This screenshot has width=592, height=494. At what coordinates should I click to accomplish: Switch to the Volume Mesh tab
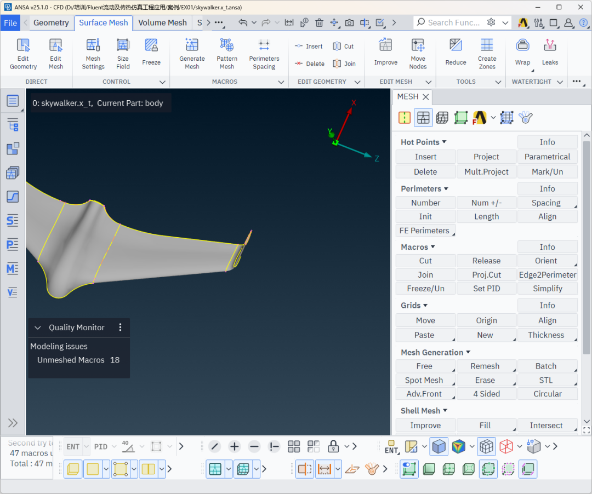pyautogui.click(x=162, y=22)
